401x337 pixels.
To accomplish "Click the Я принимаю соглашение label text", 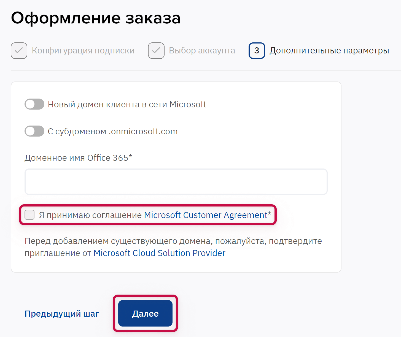I will pos(90,215).
